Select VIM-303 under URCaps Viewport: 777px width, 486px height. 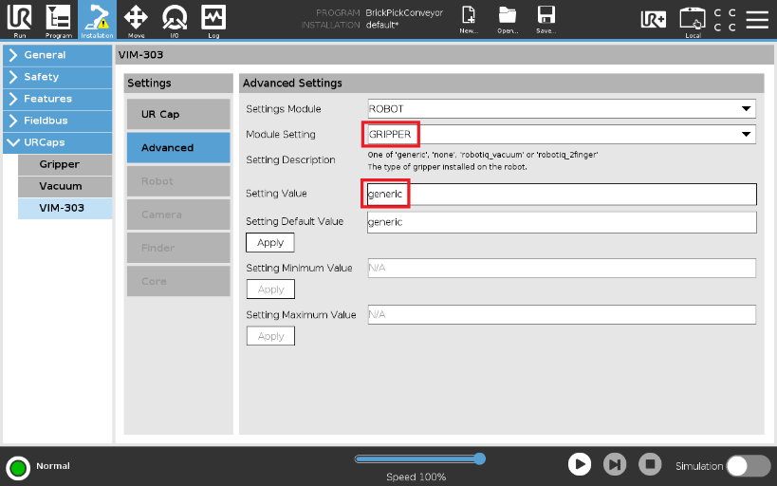[65, 208]
